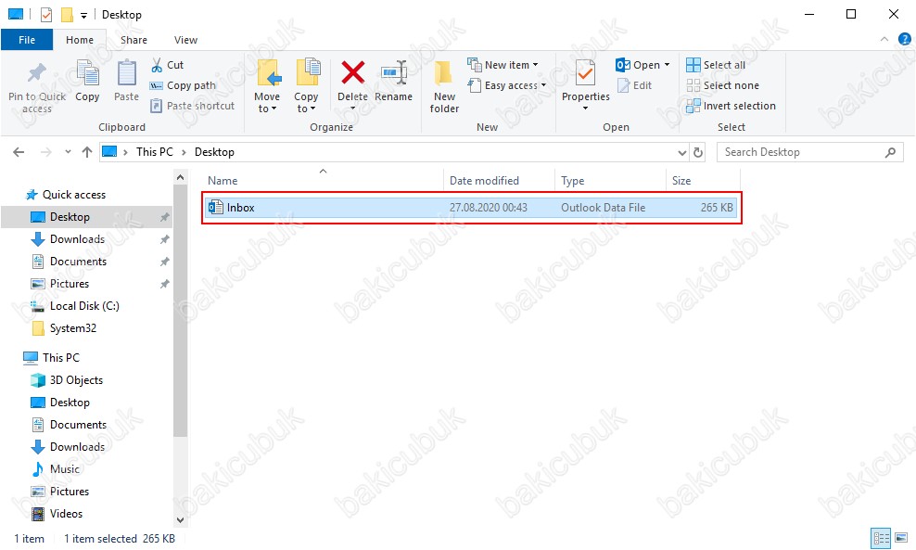This screenshot has width=916, height=550.
Task: Click the search magnifier icon
Action: coord(890,152)
